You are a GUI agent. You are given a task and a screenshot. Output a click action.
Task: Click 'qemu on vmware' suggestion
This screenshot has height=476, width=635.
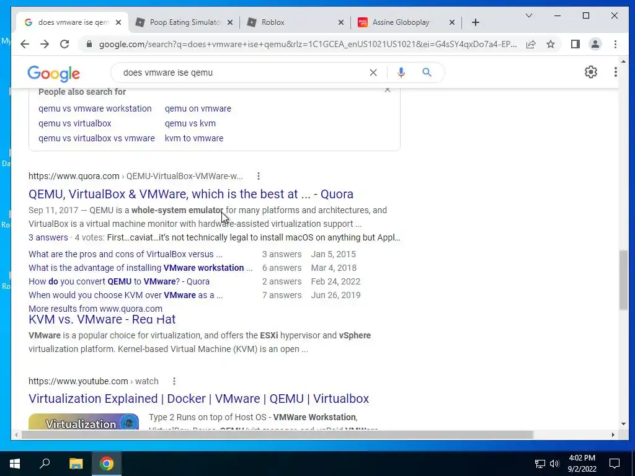198,108
